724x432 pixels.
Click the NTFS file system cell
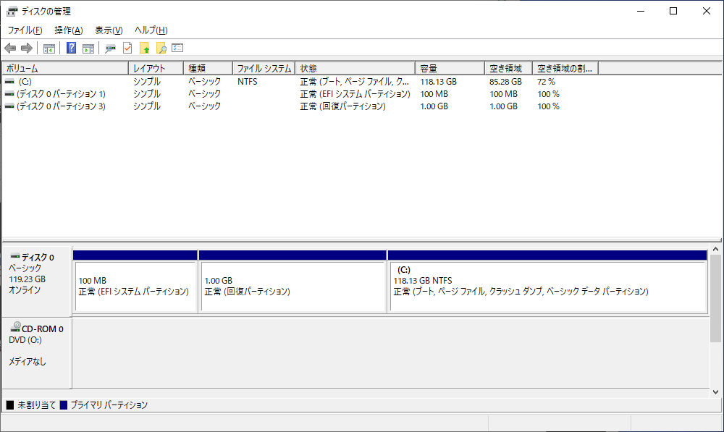tap(248, 82)
